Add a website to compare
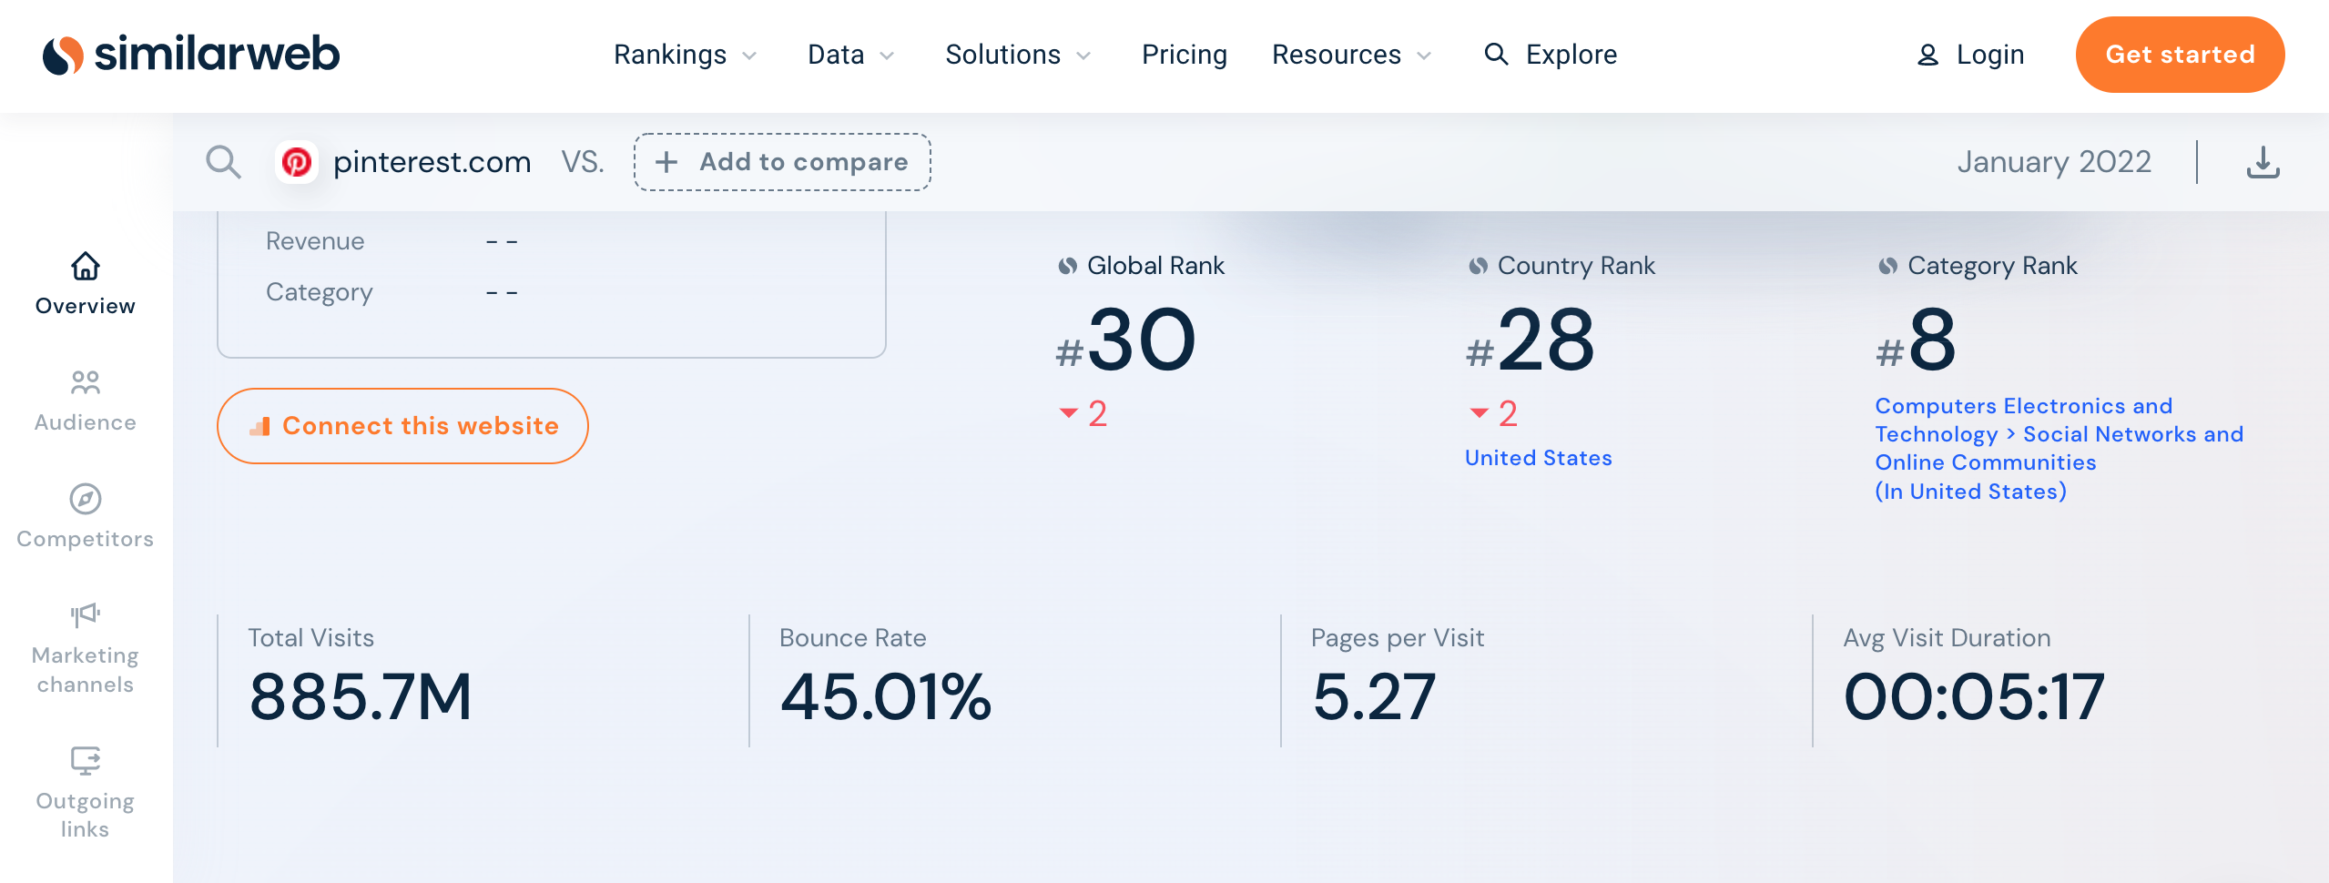This screenshot has height=883, width=2329. point(782,161)
